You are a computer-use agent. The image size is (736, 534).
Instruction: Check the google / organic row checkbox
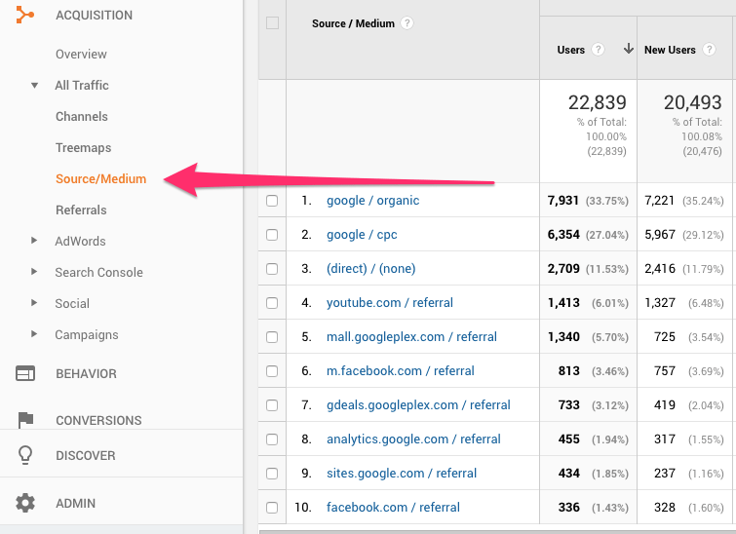point(272,201)
